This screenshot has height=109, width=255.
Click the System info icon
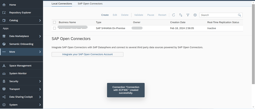4,105
